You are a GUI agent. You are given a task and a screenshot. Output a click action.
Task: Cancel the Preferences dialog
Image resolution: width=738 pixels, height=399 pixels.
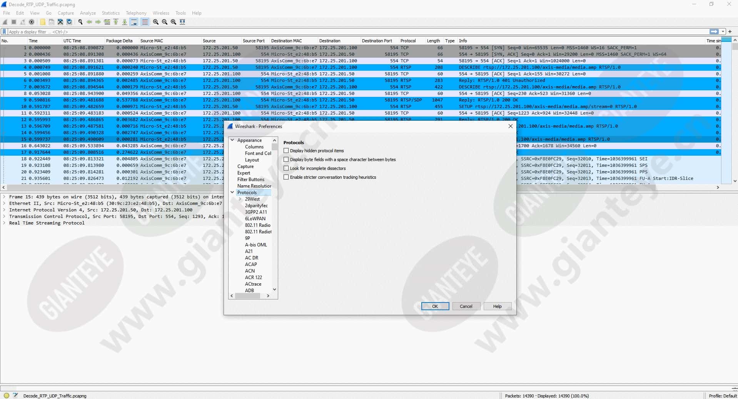click(466, 306)
